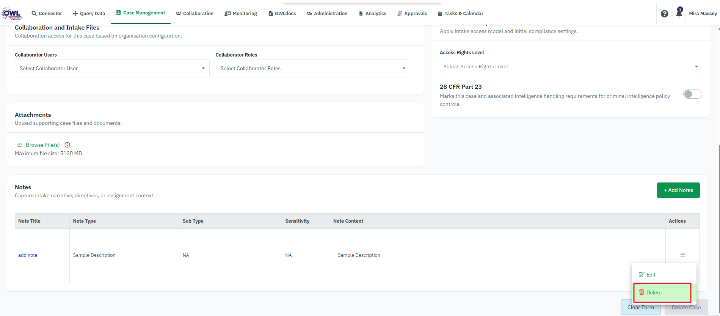Click the Actions column header
This screenshot has height=316, width=720.
(x=682, y=221)
